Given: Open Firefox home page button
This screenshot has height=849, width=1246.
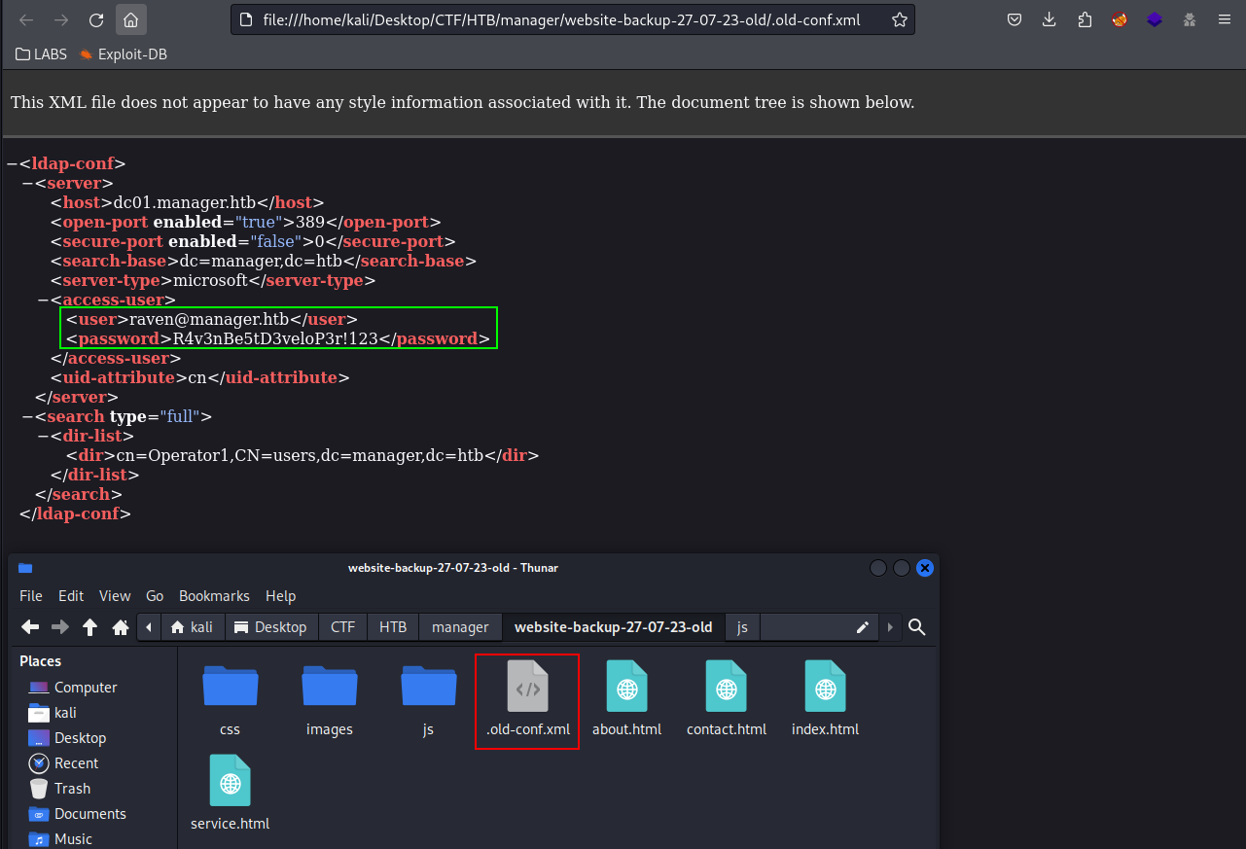Looking at the screenshot, I should pyautogui.click(x=130, y=19).
